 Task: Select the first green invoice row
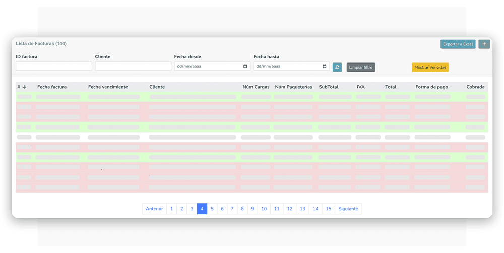click(x=251, y=97)
